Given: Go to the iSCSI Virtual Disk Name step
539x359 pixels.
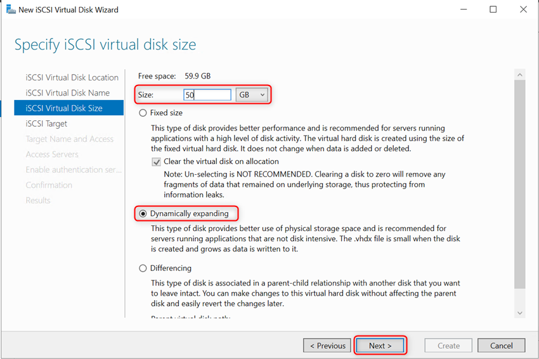Looking at the screenshot, I should 67,92.
